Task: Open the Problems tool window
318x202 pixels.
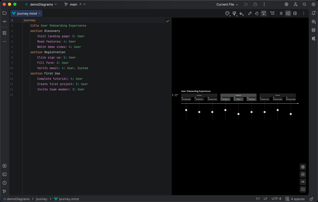Action: (x=5, y=183)
